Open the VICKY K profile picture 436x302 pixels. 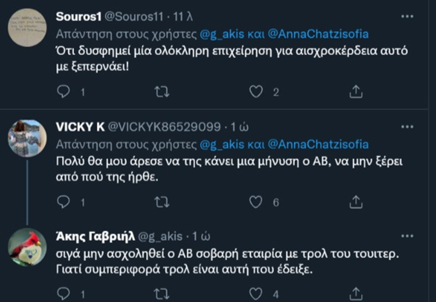click(x=27, y=138)
